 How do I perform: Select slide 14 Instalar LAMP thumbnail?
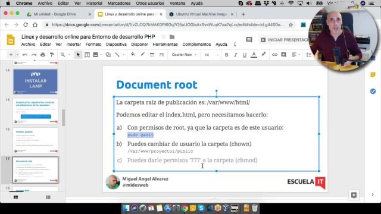tap(36, 81)
